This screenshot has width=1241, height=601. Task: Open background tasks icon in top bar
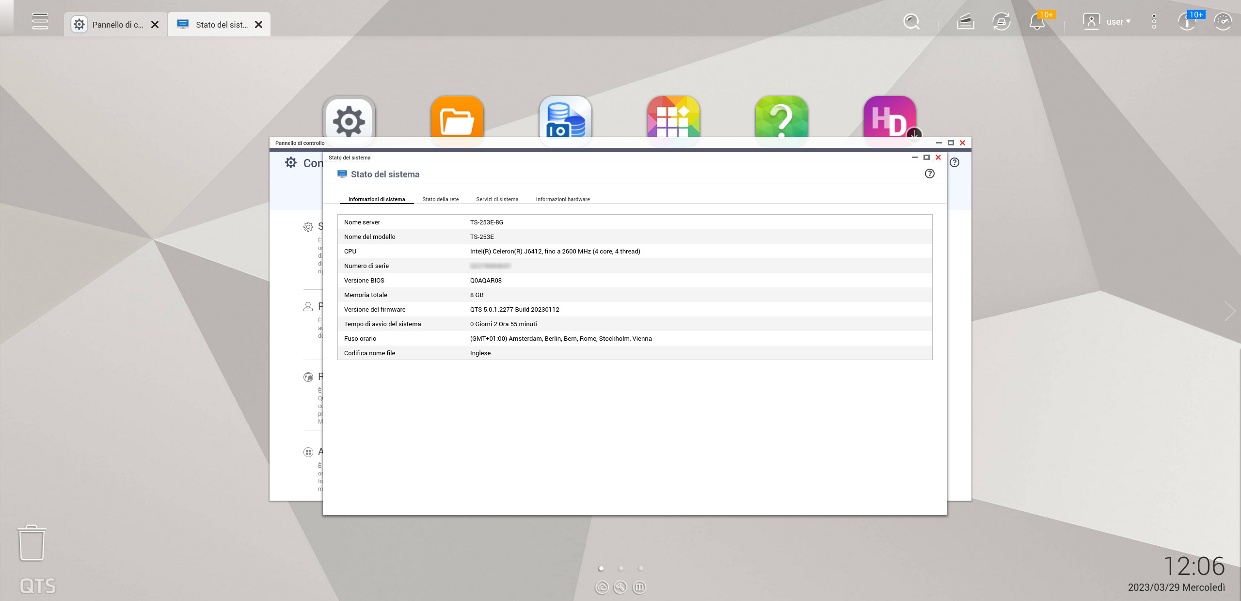point(966,22)
